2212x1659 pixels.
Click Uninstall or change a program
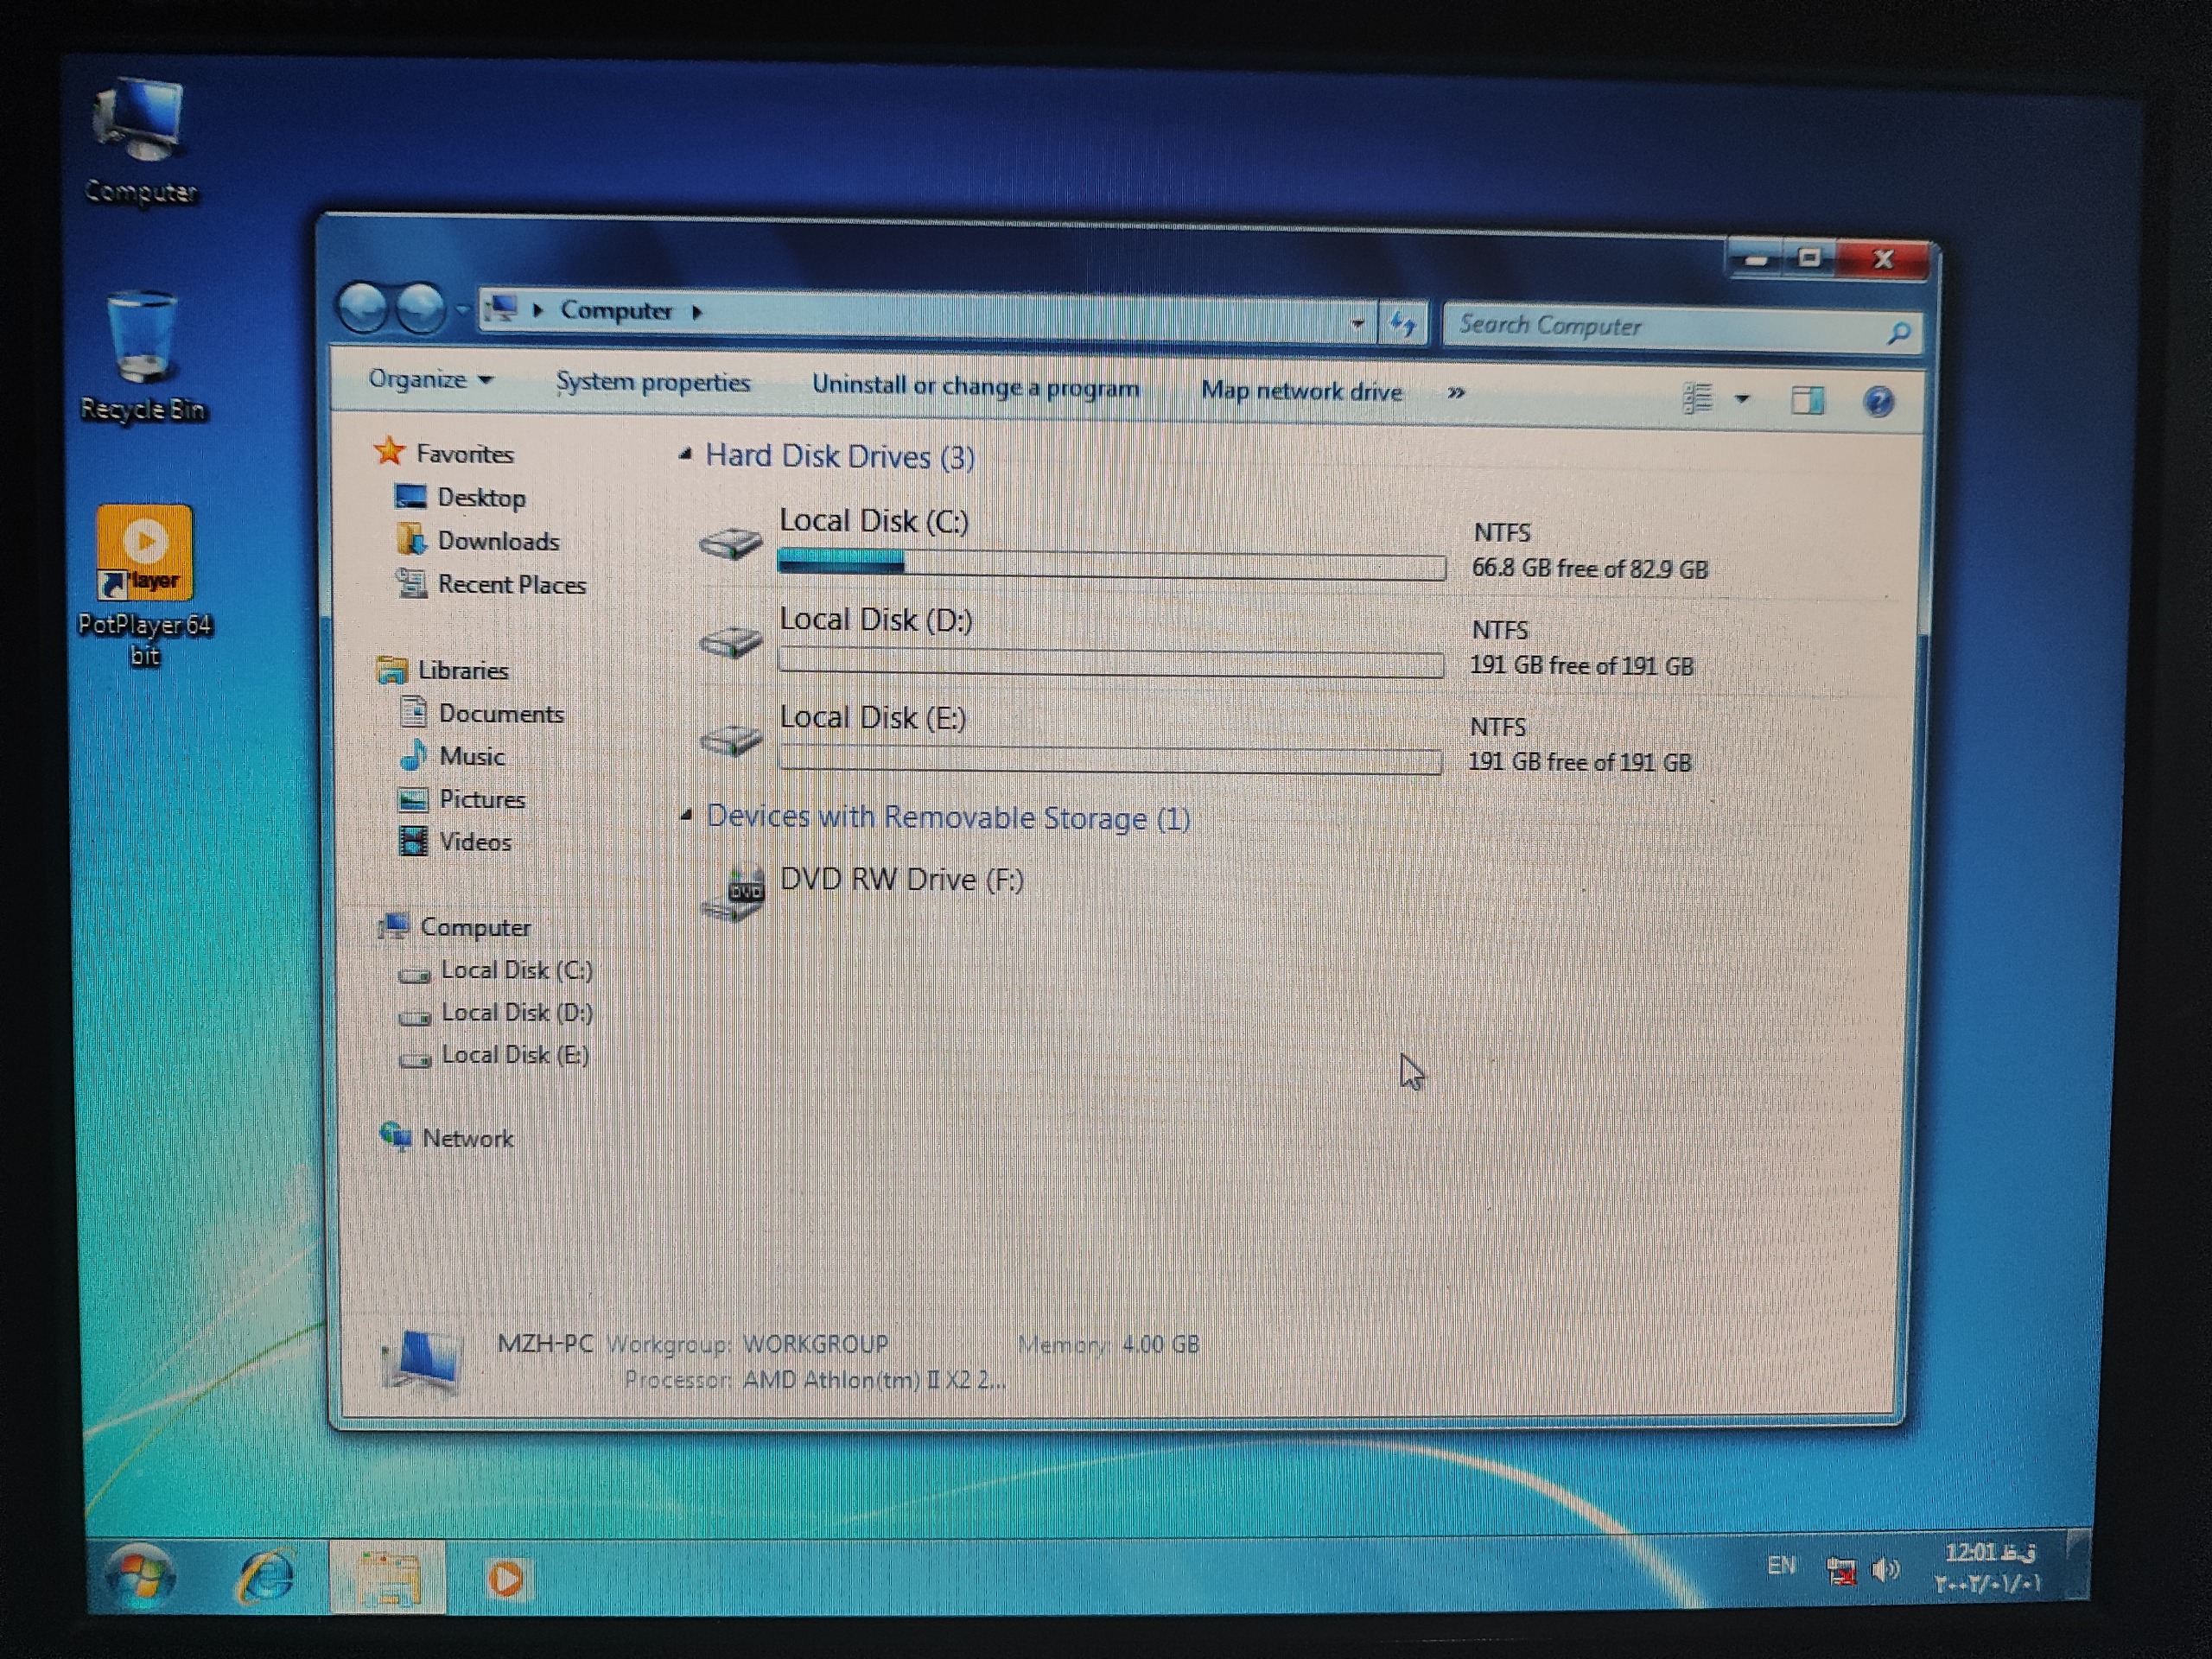coord(975,387)
